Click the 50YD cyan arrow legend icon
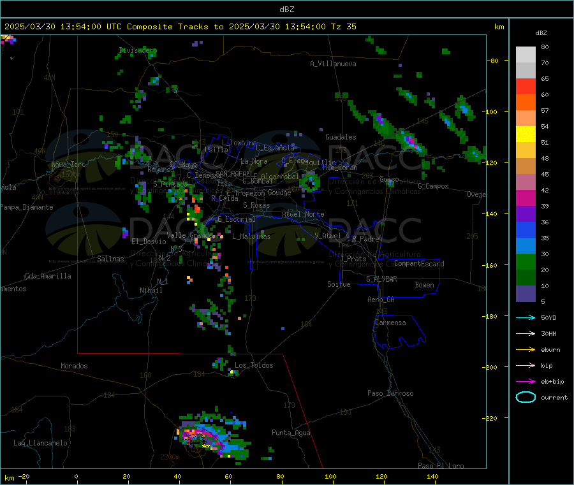Screen dimensions: 574x485 526,317
